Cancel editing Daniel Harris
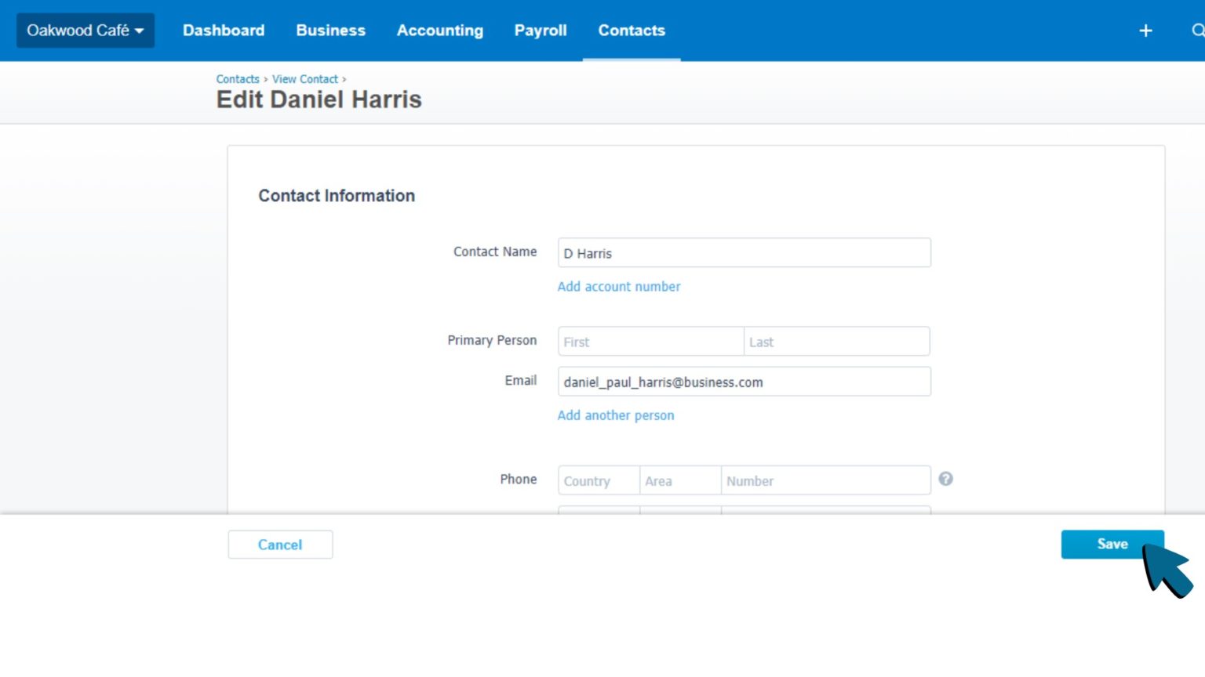The image size is (1205, 677). (x=280, y=544)
